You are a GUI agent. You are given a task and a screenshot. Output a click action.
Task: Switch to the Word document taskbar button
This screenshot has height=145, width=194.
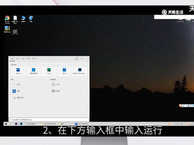[x=82, y=124]
